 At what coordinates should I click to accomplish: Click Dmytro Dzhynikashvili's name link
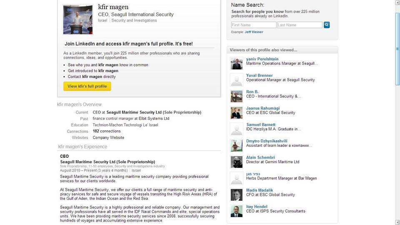pos(267,141)
